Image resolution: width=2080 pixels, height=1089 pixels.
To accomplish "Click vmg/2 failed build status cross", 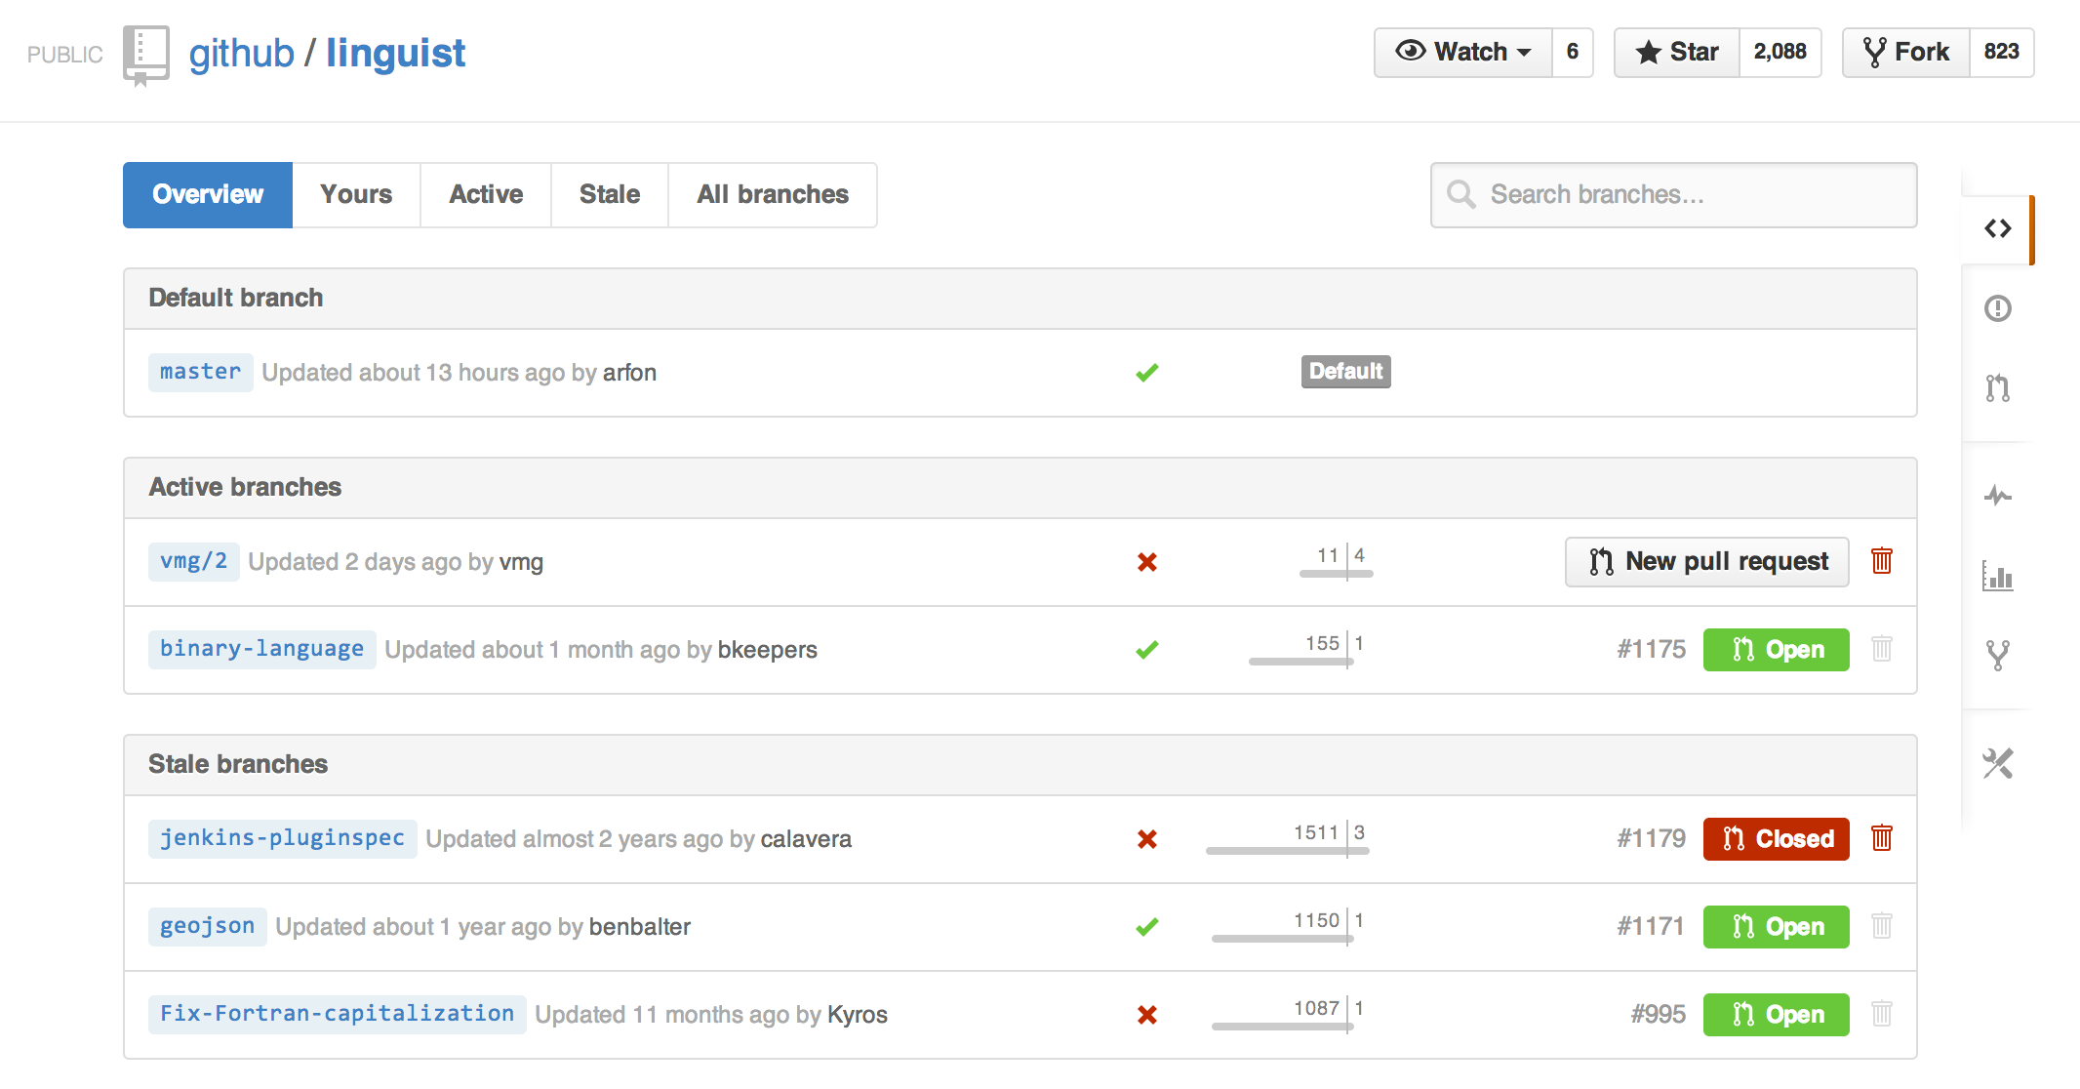I will point(1147,562).
